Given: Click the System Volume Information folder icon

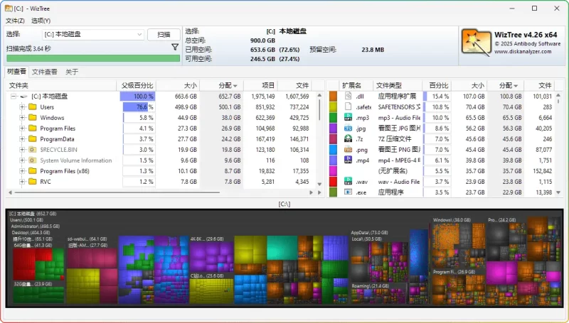Looking at the screenshot, I should point(33,160).
